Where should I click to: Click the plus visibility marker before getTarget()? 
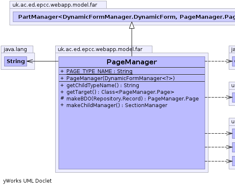point(62,92)
